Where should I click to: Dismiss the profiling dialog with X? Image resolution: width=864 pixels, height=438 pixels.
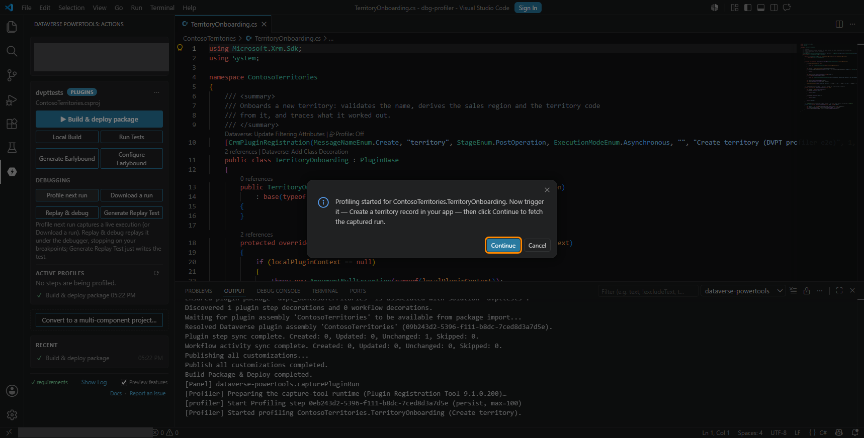tap(547, 190)
